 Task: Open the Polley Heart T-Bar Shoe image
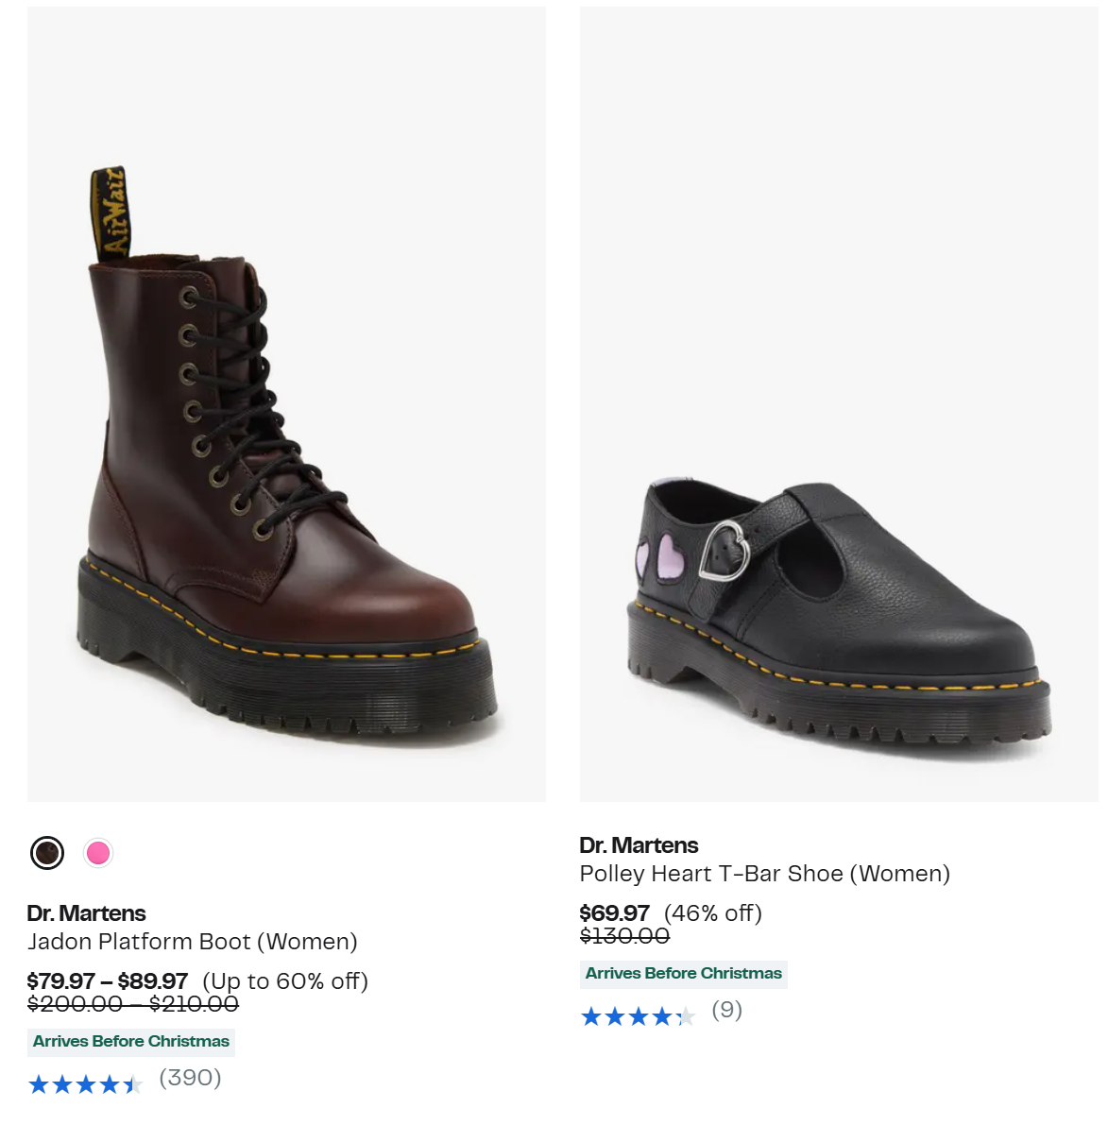[839, 404]
